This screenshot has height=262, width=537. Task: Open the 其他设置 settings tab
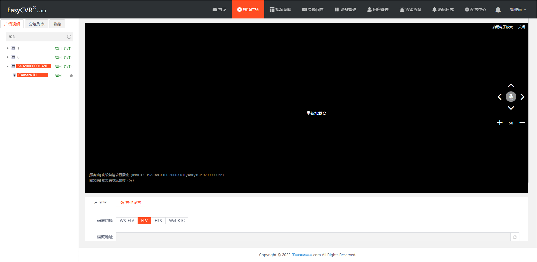coord(131,202)
